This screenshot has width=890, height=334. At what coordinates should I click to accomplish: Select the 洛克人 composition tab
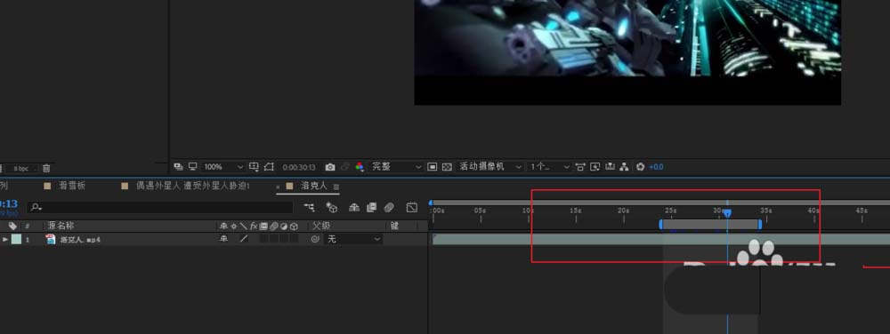click(x=314, y=186)
